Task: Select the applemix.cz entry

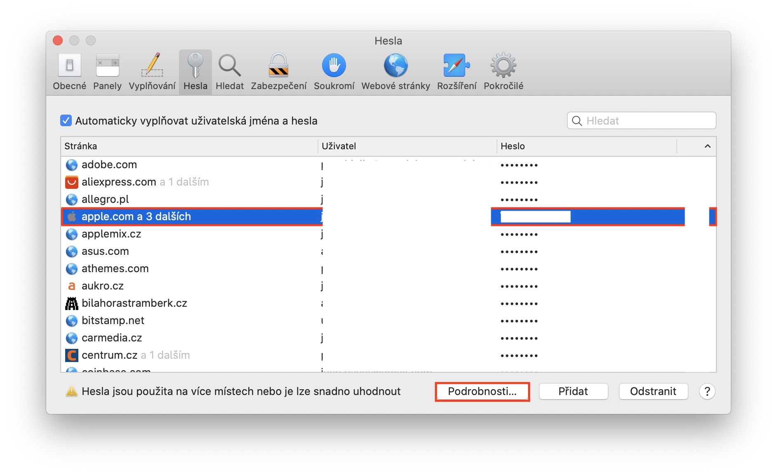Action: 388,234
